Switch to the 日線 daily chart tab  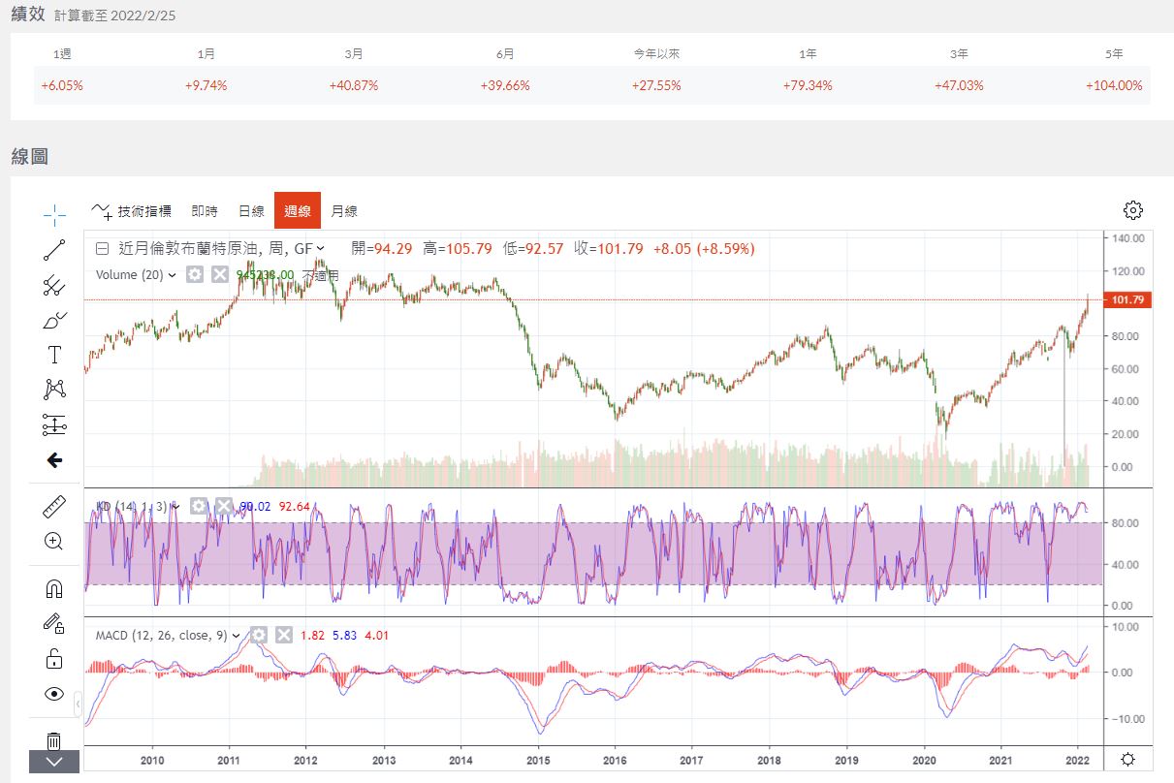pyautogui.click(x=251, y=211)
